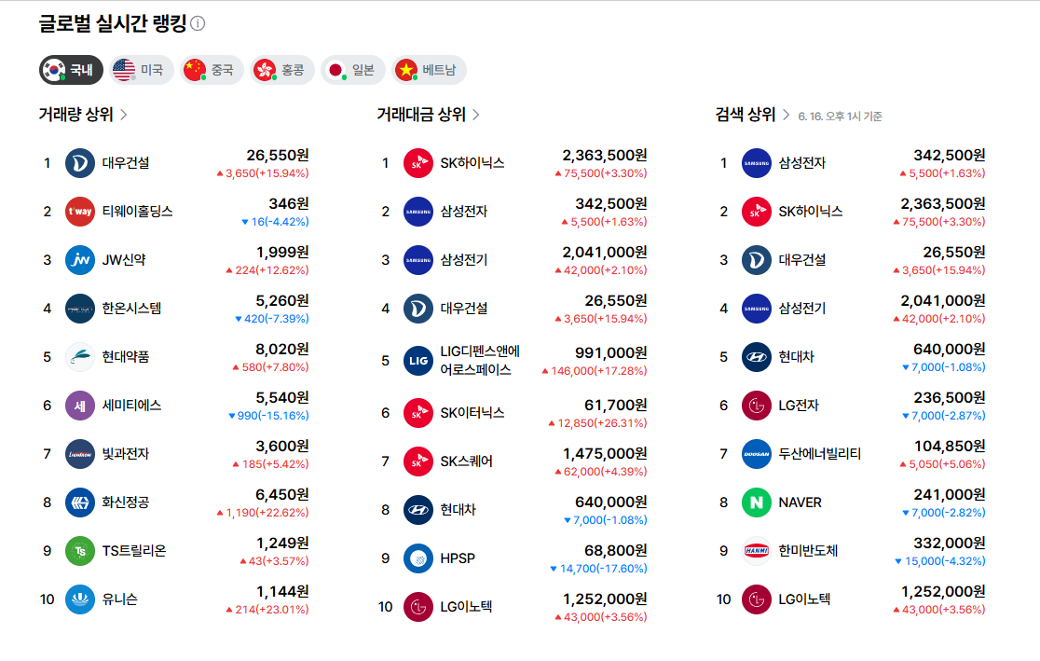Click the 68,800원 price of HPSP
1040x661 pixels.
coord(615,551)
